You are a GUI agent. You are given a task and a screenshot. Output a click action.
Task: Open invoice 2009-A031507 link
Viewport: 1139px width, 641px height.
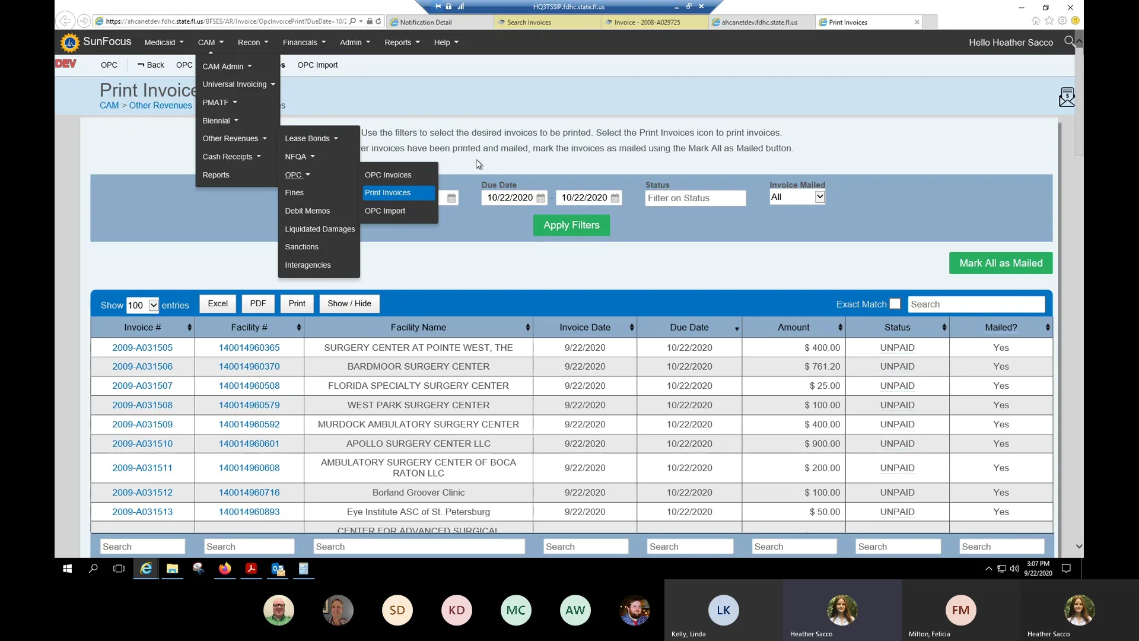[x=142, y=386]
